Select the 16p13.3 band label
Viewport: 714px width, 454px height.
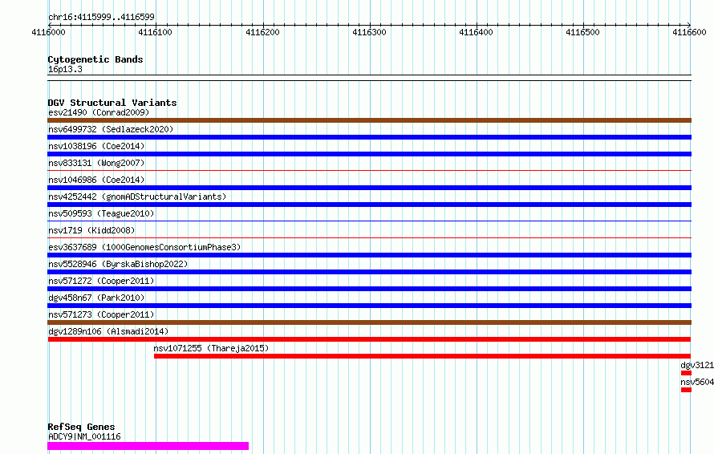(x=65, y=69)
